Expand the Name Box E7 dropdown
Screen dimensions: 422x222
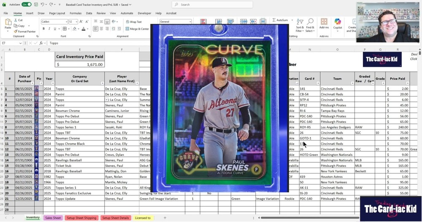[20, 43]
